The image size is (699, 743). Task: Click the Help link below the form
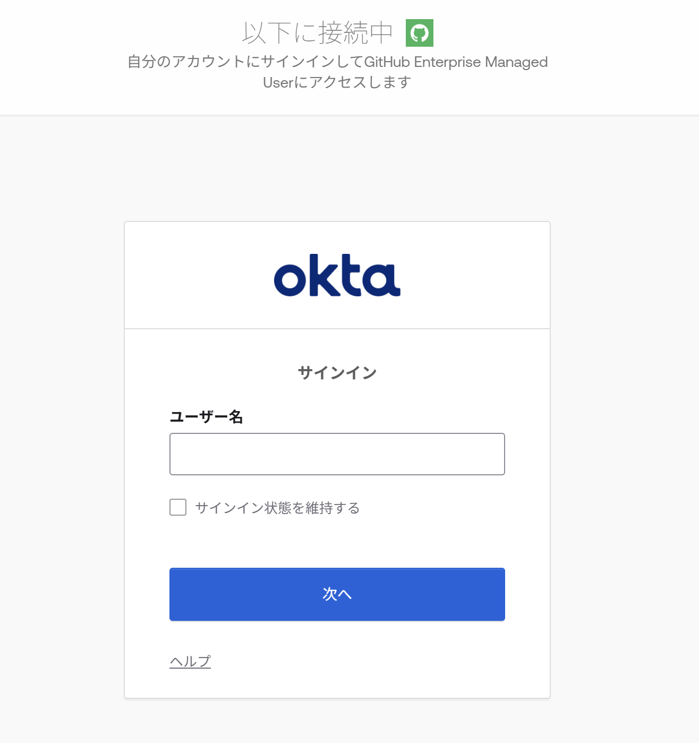[190, 662]
